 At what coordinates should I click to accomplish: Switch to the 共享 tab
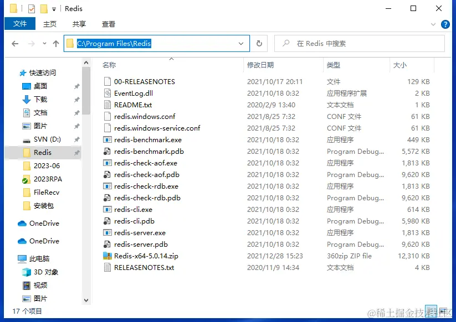(79, 24)
